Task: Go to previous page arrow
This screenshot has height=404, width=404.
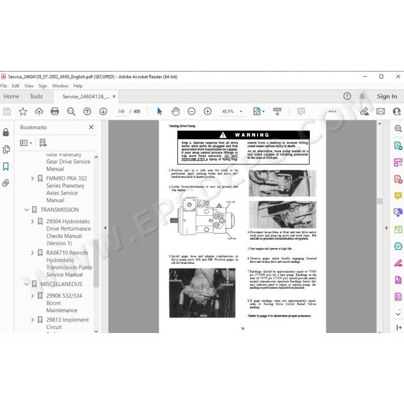Action: click(x=87, y=111)
